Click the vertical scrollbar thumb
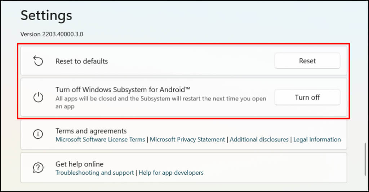369x192 pixels. click(366, 162)
